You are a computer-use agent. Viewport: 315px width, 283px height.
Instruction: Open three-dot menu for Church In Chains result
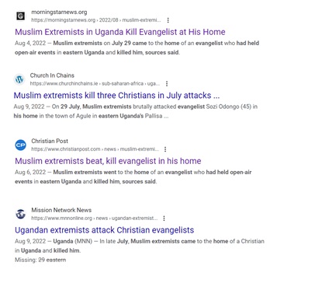167,84
